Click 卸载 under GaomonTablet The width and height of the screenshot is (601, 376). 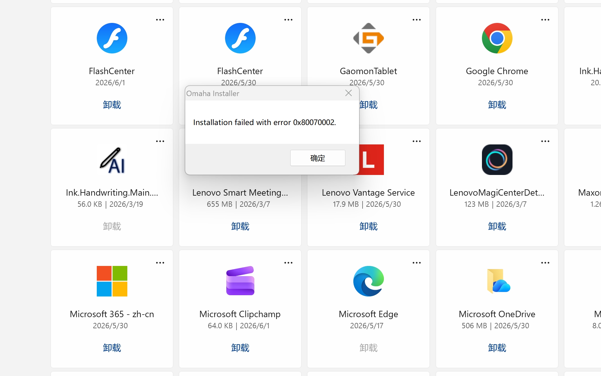coord(369,105)
